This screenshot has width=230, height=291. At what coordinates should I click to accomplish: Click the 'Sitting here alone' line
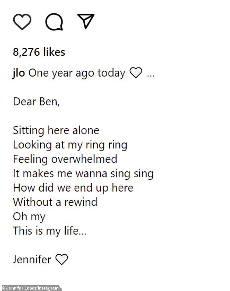click(56, 130)
